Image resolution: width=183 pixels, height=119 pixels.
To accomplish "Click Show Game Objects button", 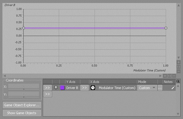I will pos(22,113).
